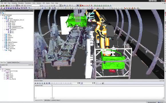Select the AV220 resource in Object Tree
Viewport: 166px width, 103px height.
pos(13,25)
